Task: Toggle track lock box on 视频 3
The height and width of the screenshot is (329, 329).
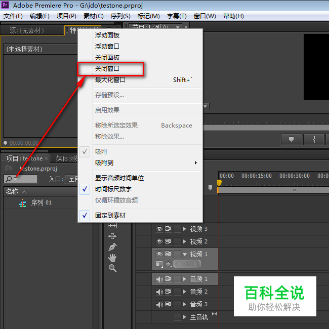Action: tap(178, 228)
